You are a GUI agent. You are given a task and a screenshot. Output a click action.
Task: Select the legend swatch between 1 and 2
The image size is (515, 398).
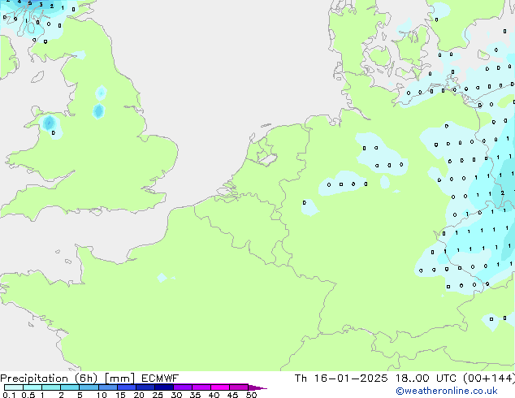pyautogui.click(x=51, y=387)
